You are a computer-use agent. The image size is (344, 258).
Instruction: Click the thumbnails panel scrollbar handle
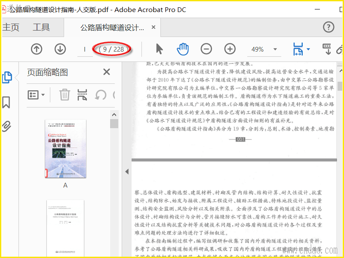click(x=114, y=123)
